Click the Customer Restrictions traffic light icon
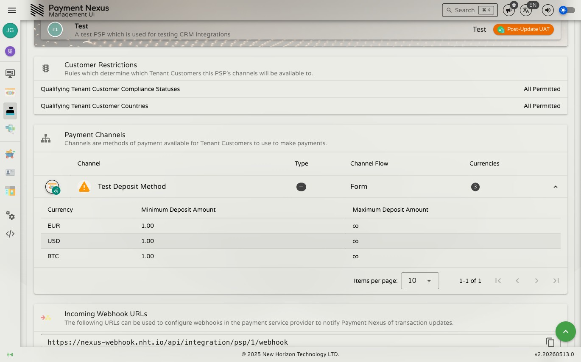 click(46, 69)
